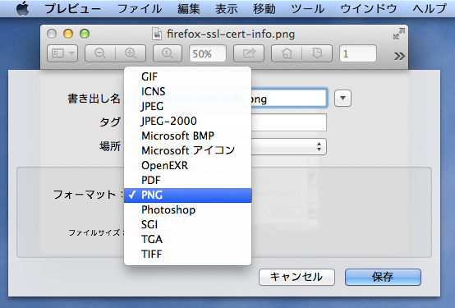Click the タグ tags input field

coord(289,122)
